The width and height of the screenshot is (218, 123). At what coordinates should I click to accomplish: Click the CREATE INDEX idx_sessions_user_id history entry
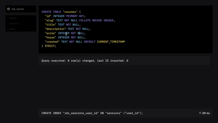(x=92, y=113)
